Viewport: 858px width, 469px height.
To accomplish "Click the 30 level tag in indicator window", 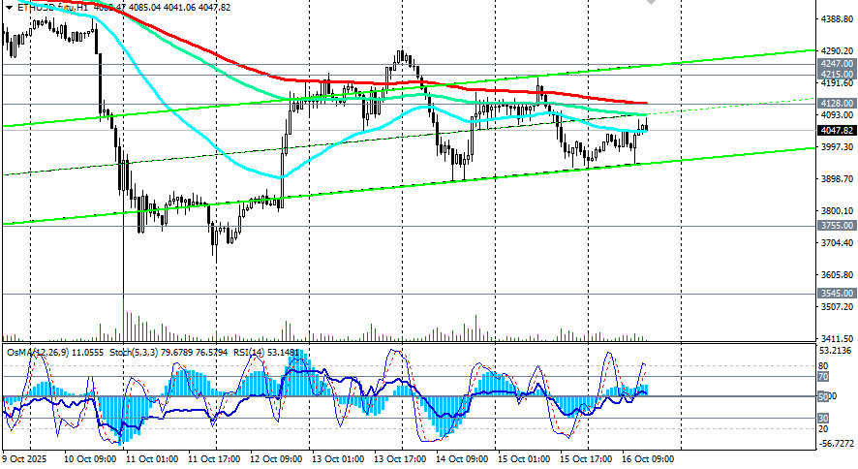I will click(x=823, y=419).
